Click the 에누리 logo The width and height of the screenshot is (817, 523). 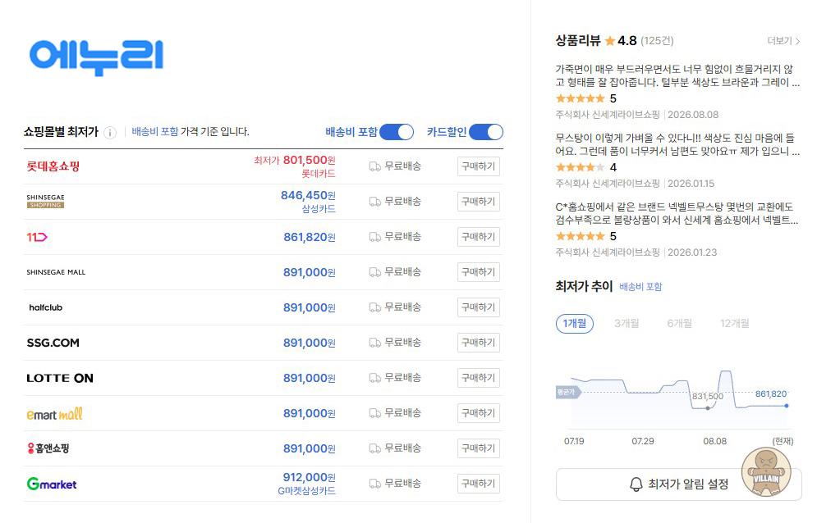96,57
